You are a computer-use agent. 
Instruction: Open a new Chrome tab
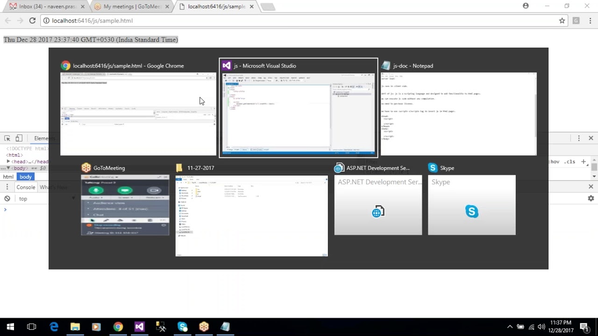(x=268, y=7)
